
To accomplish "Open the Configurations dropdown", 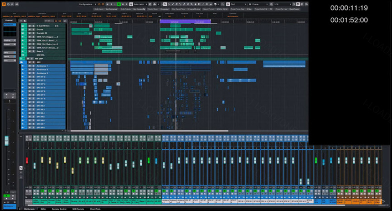I will [88, 4].
